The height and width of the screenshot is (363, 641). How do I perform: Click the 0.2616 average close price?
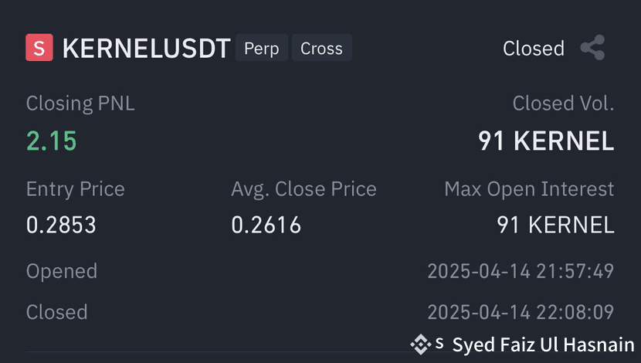click(266, 225)
